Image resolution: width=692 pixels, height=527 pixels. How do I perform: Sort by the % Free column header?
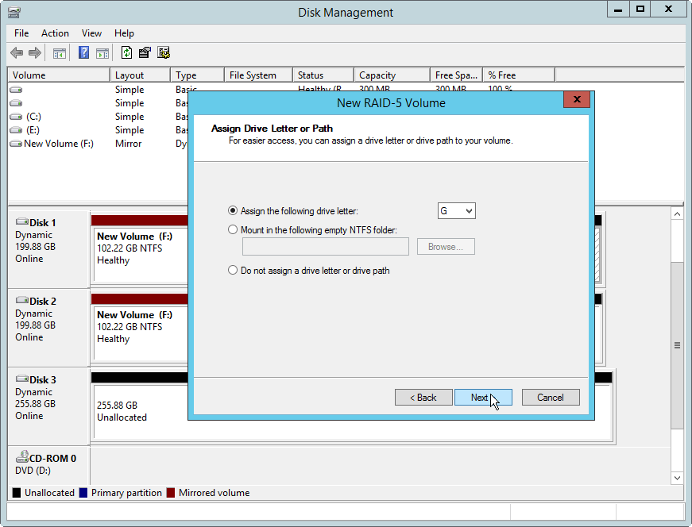(x=519, y=75)
